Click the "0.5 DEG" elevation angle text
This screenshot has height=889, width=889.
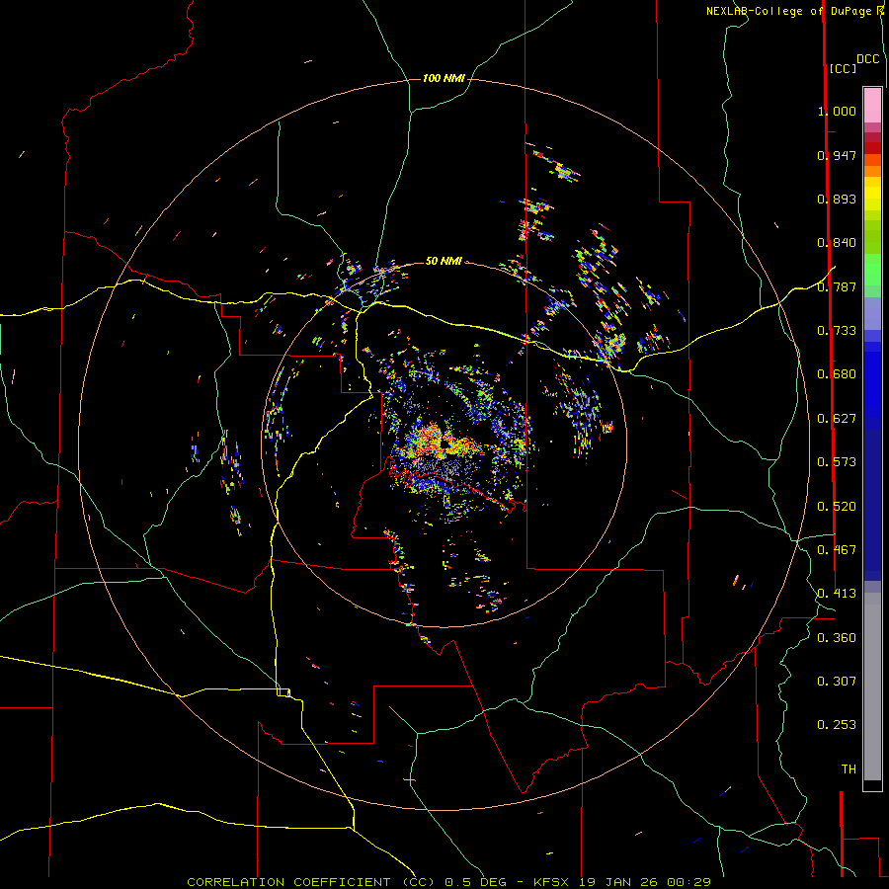tap(477, 882)
